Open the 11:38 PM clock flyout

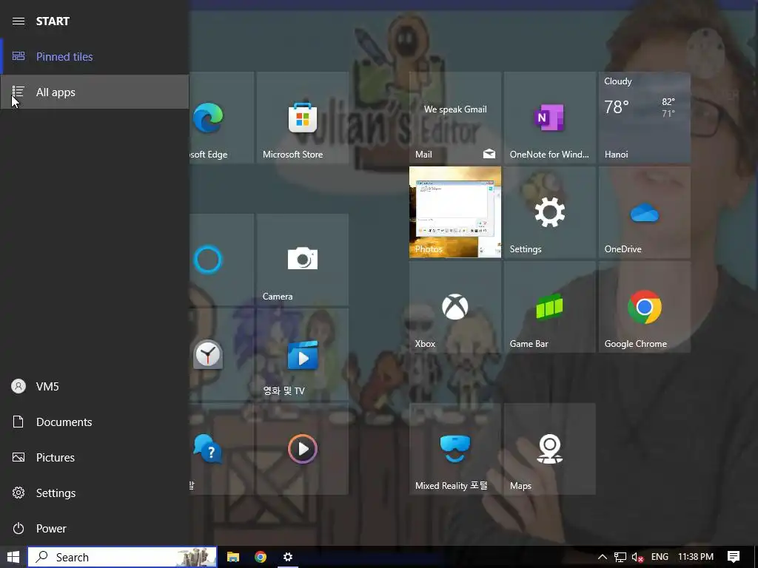[696, 557]
